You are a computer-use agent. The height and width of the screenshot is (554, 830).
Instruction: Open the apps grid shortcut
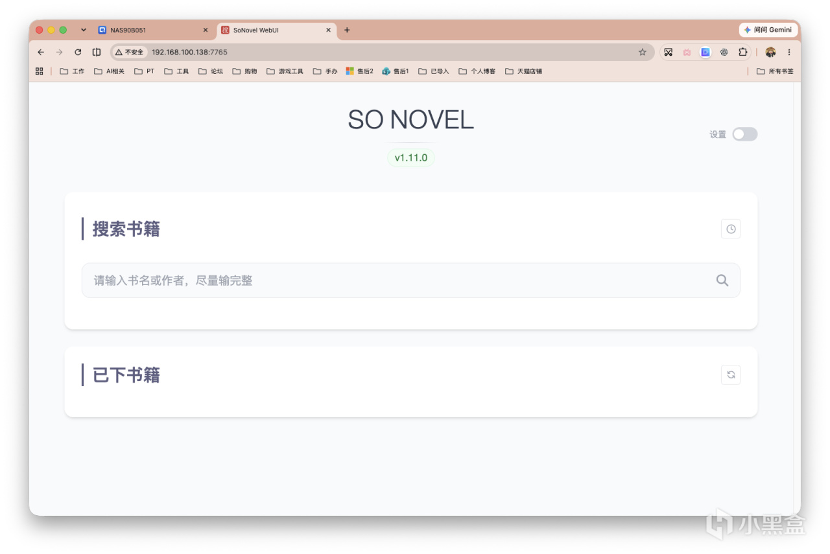point(40,71)
